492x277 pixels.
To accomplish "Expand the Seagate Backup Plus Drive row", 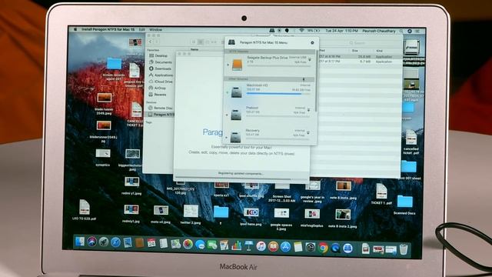I will pos(228,65).
